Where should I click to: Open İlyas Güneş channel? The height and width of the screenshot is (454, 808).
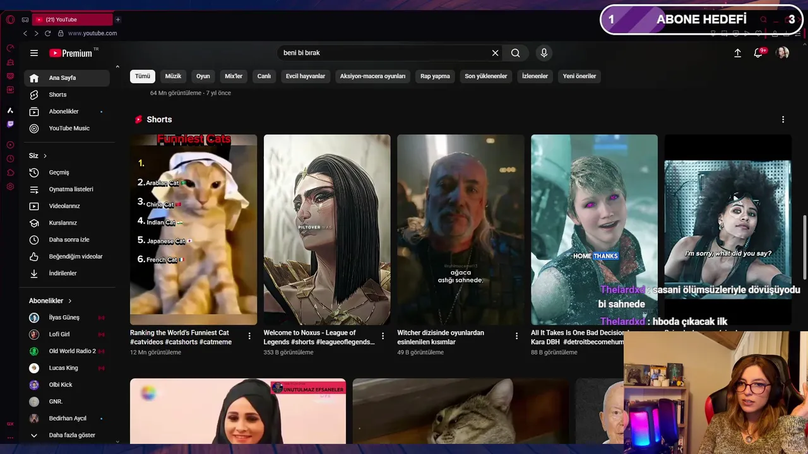point(67,317)
